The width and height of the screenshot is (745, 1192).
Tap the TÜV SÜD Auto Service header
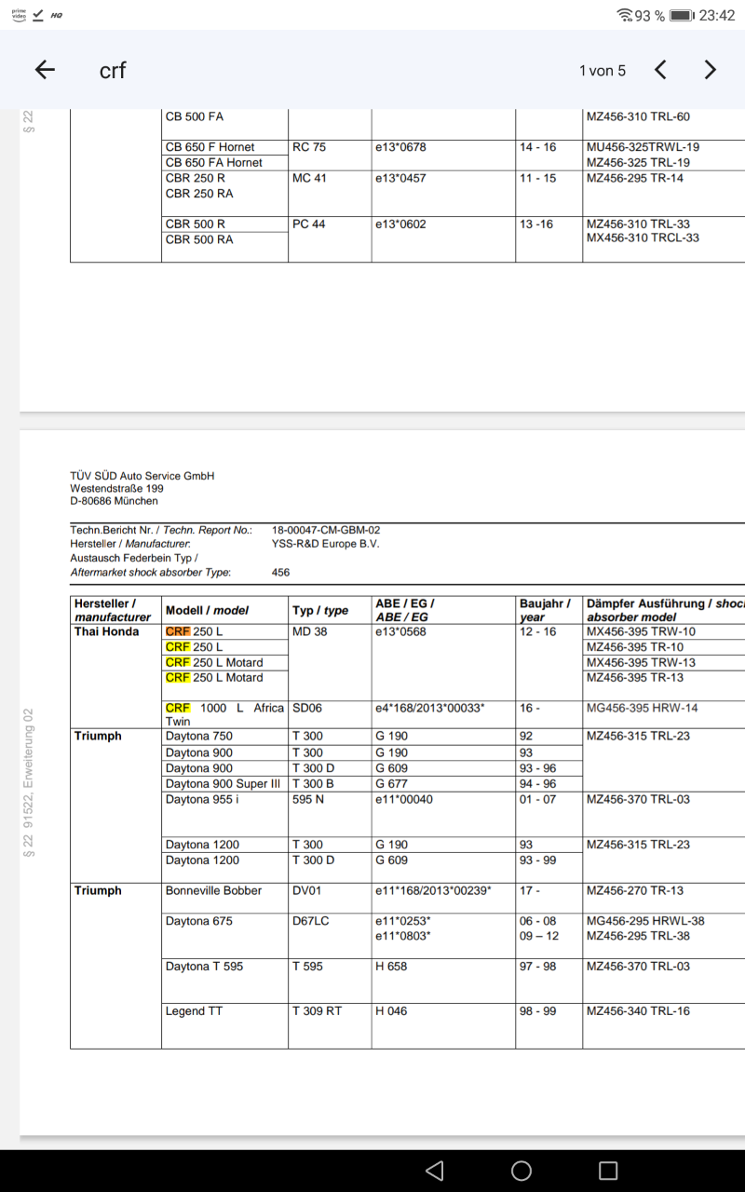pos(142,476)
